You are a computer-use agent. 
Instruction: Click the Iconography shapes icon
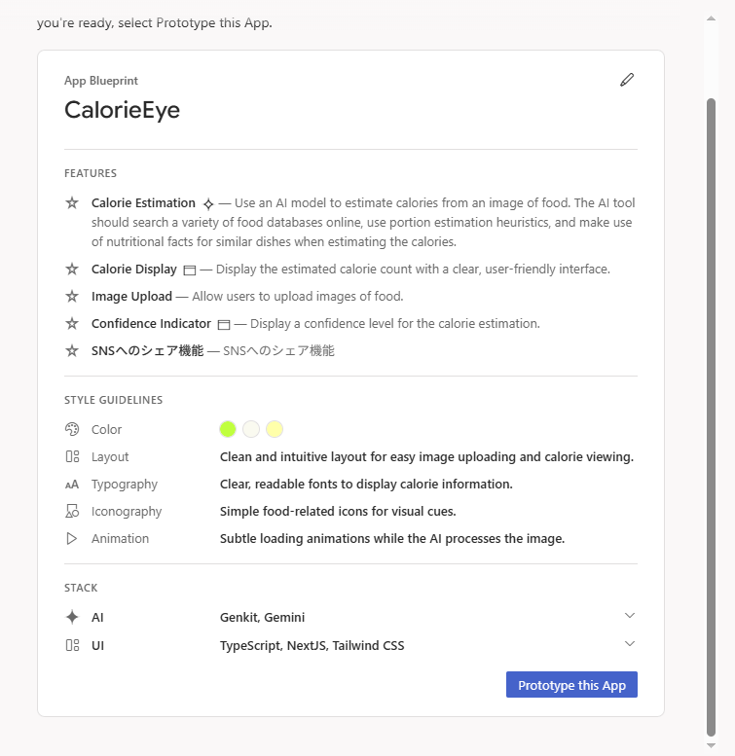(x=72, y=511)
